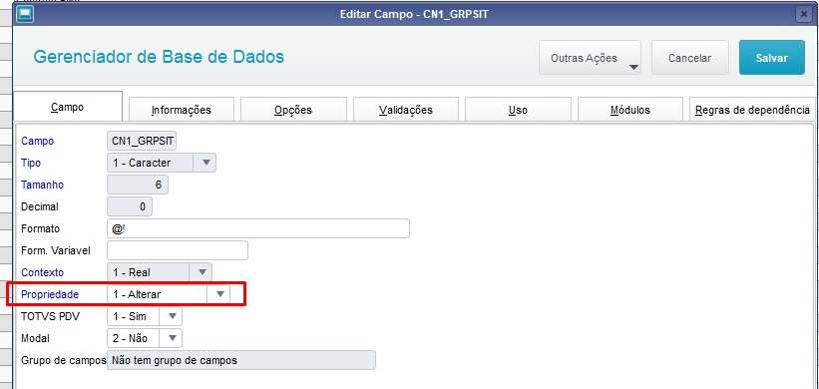Click the Tamanho field with value 6
Image resolution: width=819 pixels, height=389 pixels.
point(138,185)
